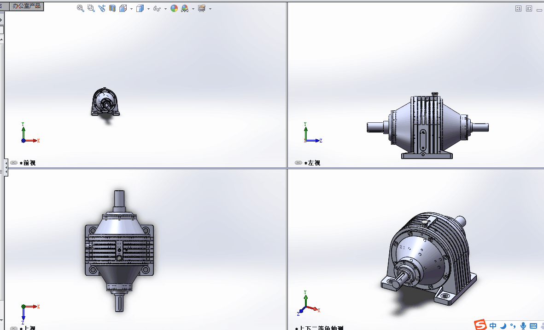Viewport: 544px width, 330px height.
Task: Click the coordinate triad in front view
Action: click(30, 133)
